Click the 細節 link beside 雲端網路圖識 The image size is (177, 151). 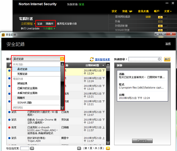(x=148, y=17)
